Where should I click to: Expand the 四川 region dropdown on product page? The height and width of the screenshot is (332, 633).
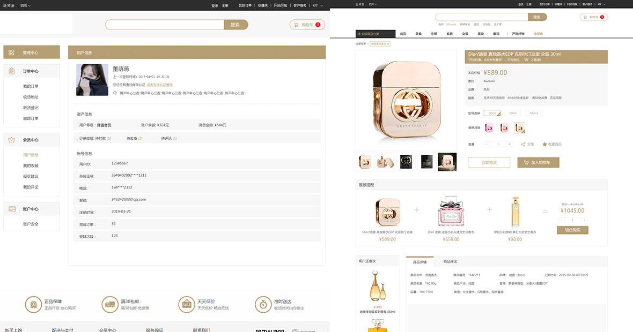[373, 4]
